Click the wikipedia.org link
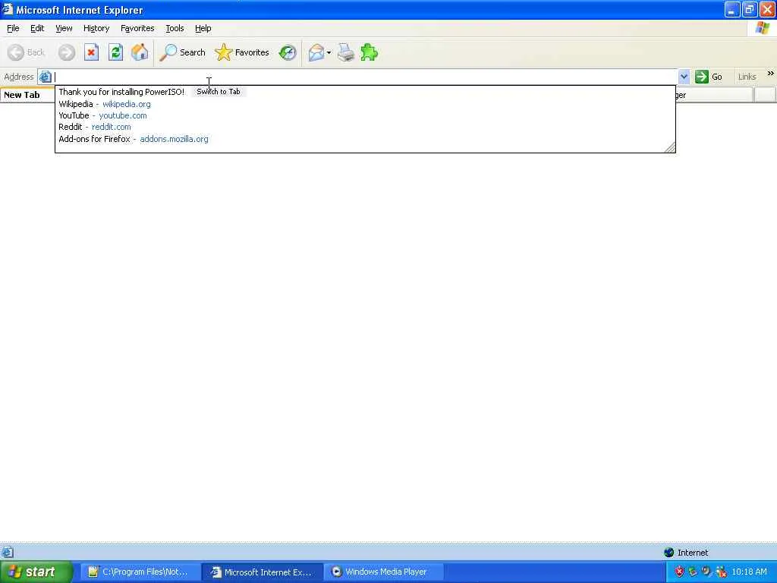 click(127, 104)
